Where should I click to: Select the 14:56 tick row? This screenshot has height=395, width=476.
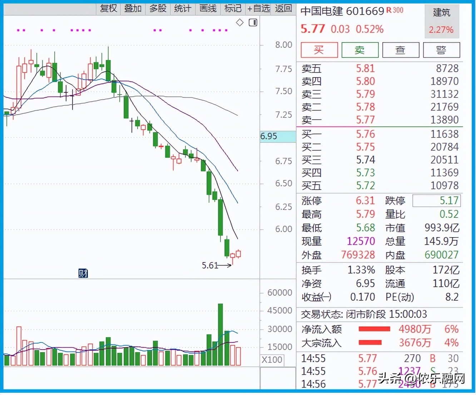pos(380,384)
